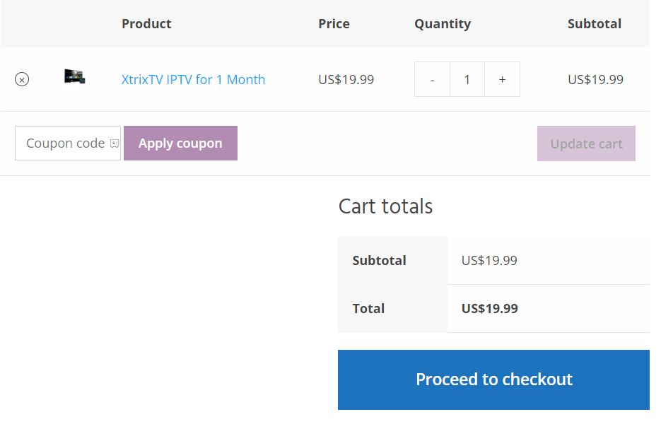
Task: Decrease quantity using the minus stepper
Action: pyautogui.click(x=432, y=79)
